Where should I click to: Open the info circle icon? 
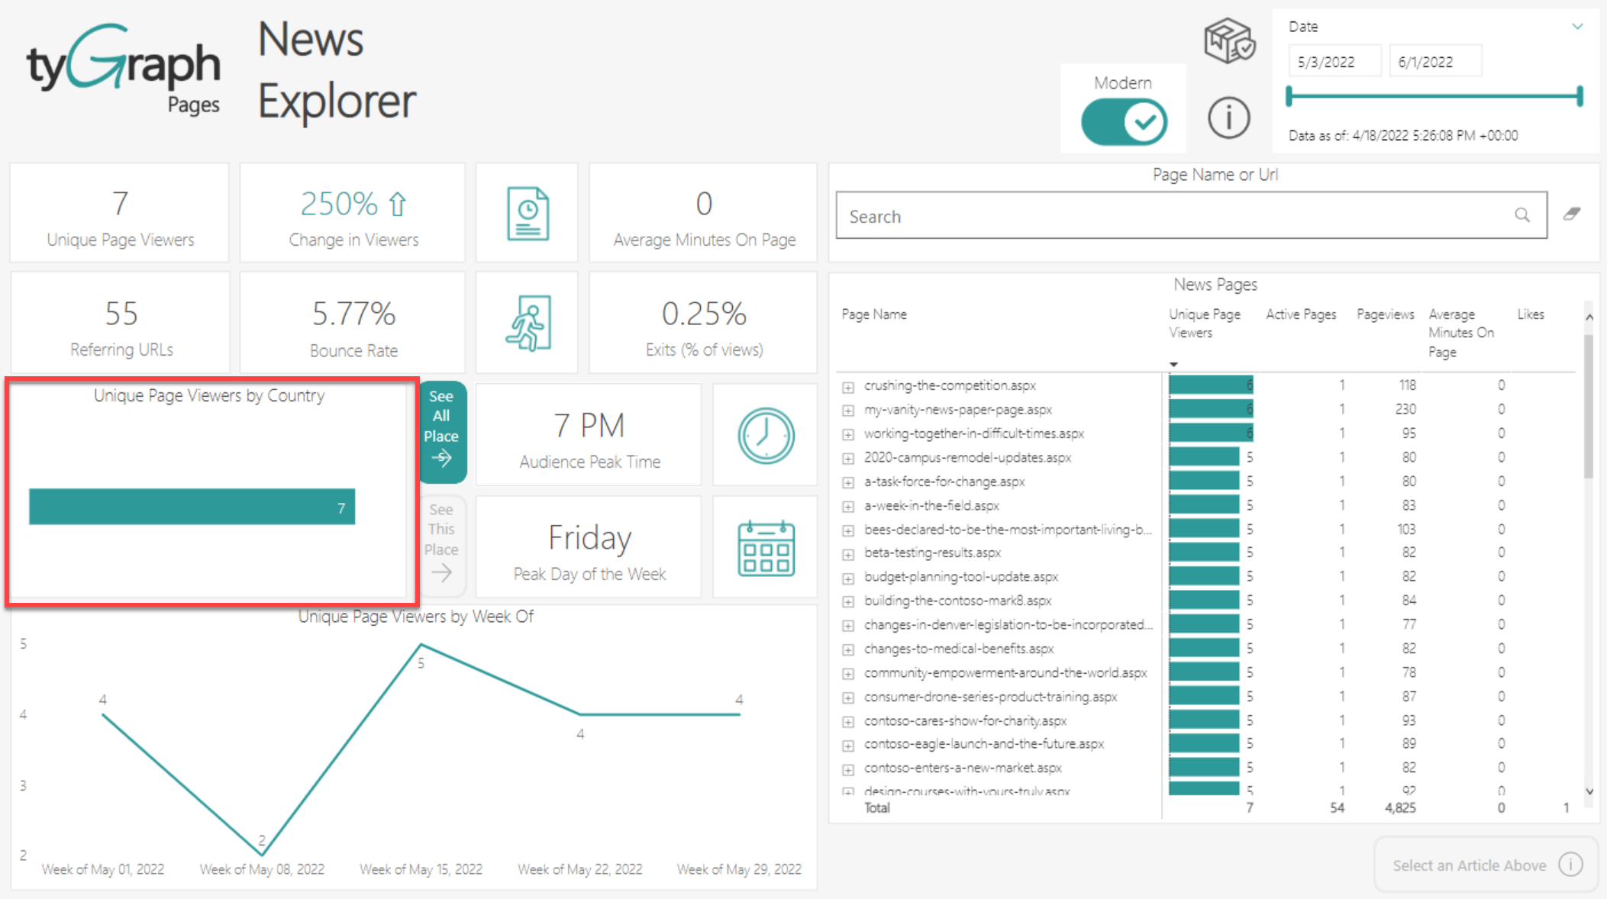pos(1228,118)
